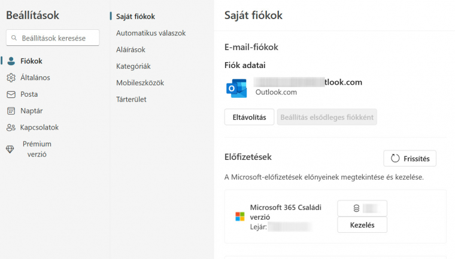The image size is (455, 259).
Task: Click the Fiók adatai heading
Action: 245,66
